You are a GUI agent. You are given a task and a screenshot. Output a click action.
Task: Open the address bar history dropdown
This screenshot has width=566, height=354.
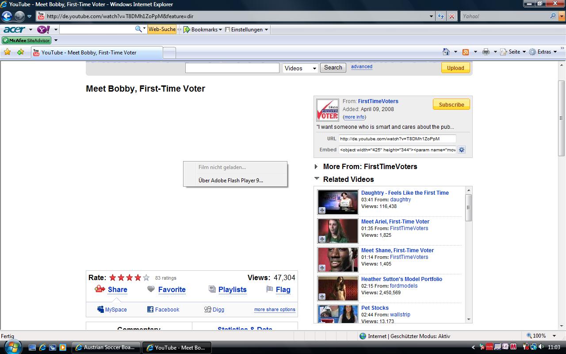tap(432, 16)
